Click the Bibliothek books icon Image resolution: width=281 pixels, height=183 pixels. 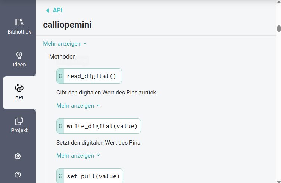tap(19, 22)
